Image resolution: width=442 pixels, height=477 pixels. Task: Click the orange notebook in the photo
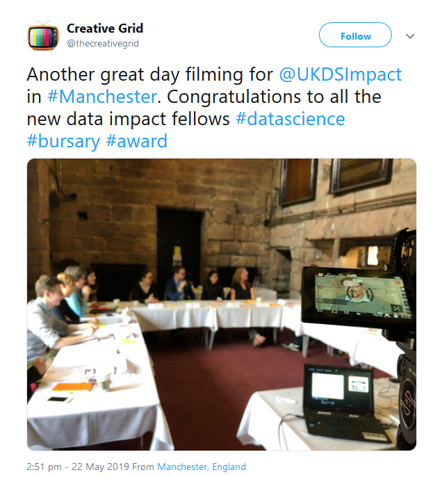tap(72, 387)
